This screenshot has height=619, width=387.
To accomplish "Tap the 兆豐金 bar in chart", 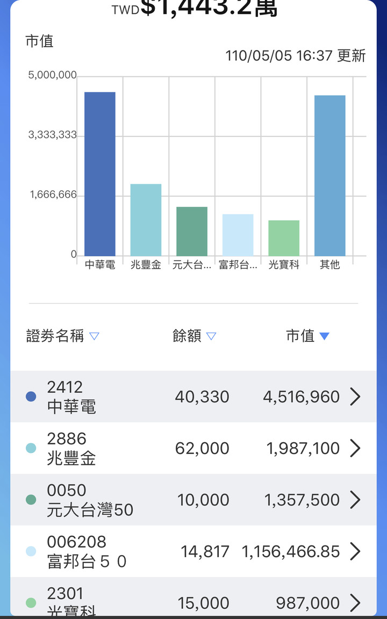I will tap(146, 220).
